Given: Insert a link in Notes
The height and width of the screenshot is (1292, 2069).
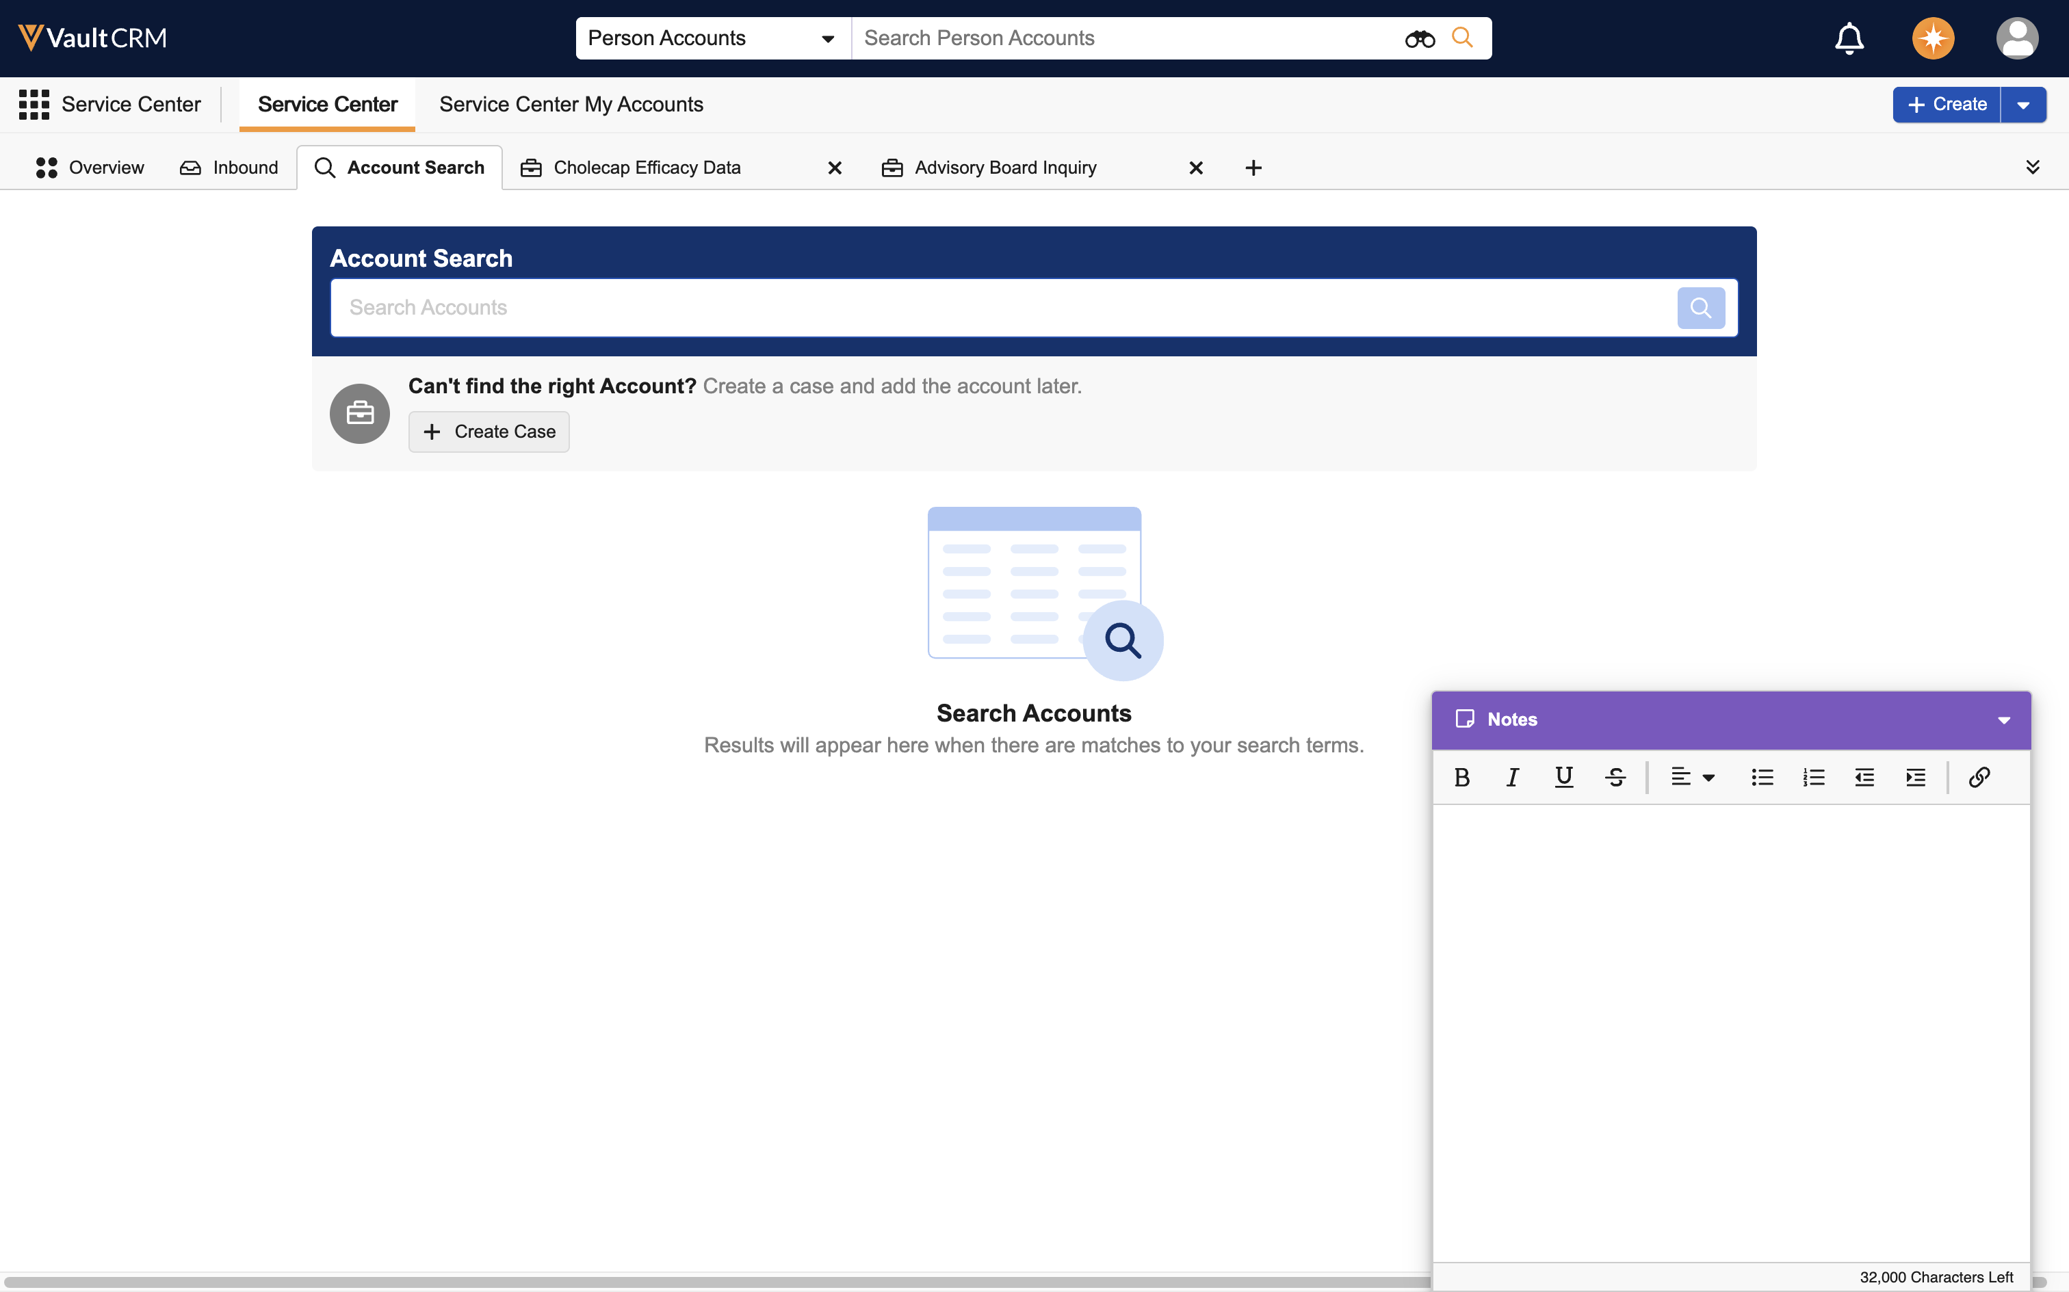Looking at the screenshot, I should click(x=1979, y=777).
